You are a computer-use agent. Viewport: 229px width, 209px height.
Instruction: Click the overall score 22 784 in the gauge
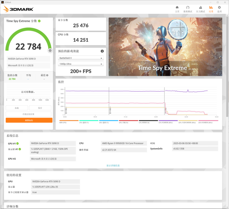coord(28,47)
